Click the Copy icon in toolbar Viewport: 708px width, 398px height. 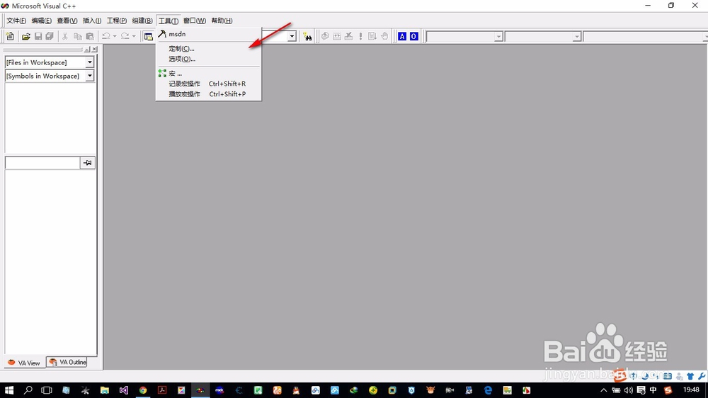(x=78, y=36)
